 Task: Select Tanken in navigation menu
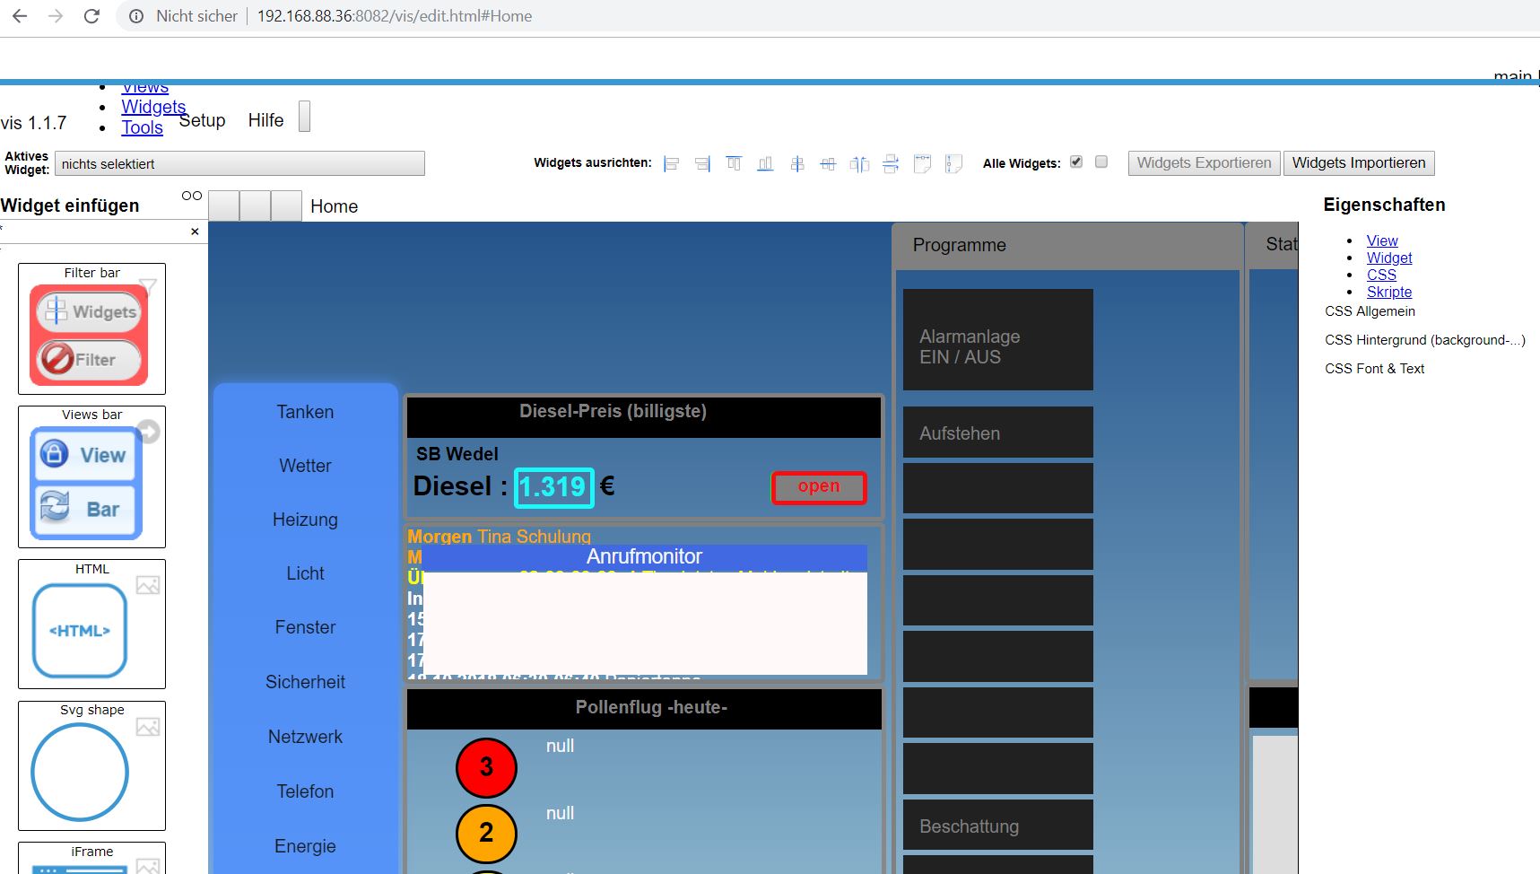click(x=305, y=412)
